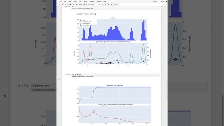Open the Kernel menu

tap(85, 1)
